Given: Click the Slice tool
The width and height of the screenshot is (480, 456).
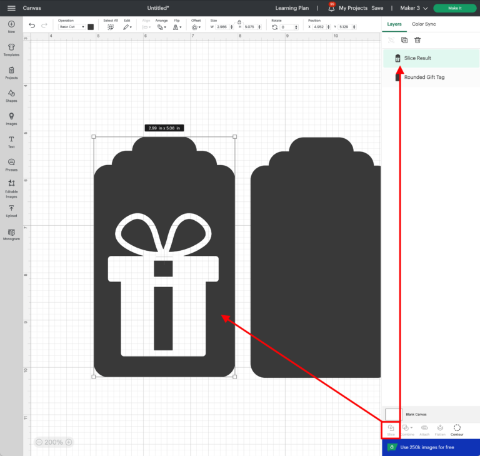Looking at the screenshot, I should (391, 430).
